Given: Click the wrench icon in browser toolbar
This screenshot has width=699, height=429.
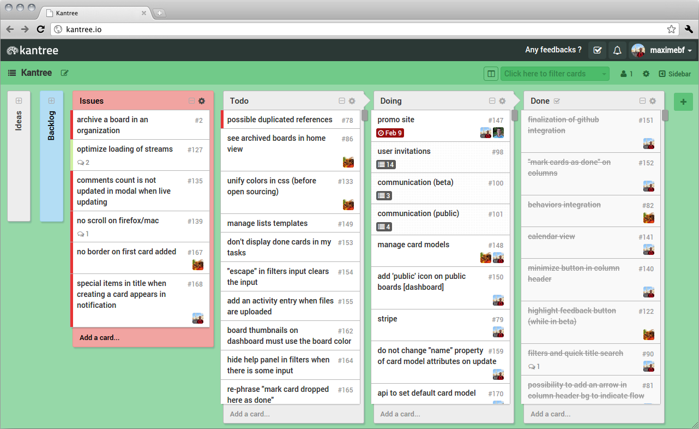Looking at the screenshot, I should point(688,29).
